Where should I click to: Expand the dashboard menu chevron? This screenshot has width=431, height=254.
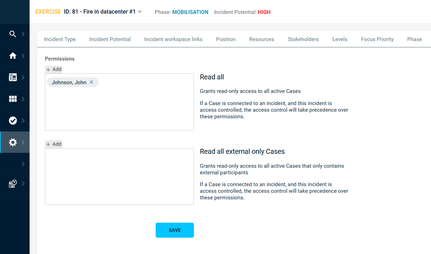pos(23,77)
